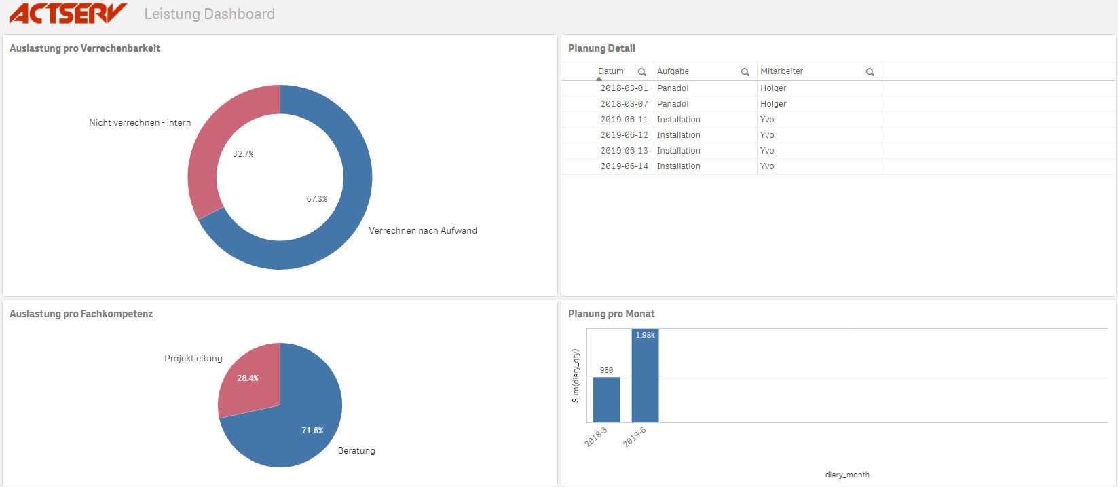
Task: Click the 2019-6 axis label
Action: click(635, 437)
